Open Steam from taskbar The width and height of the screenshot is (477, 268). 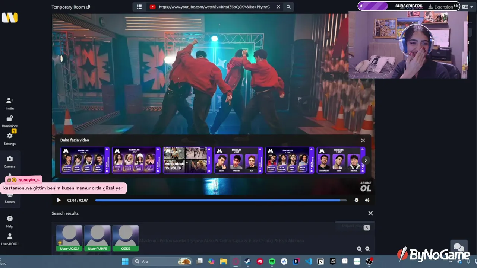[247, 261]
